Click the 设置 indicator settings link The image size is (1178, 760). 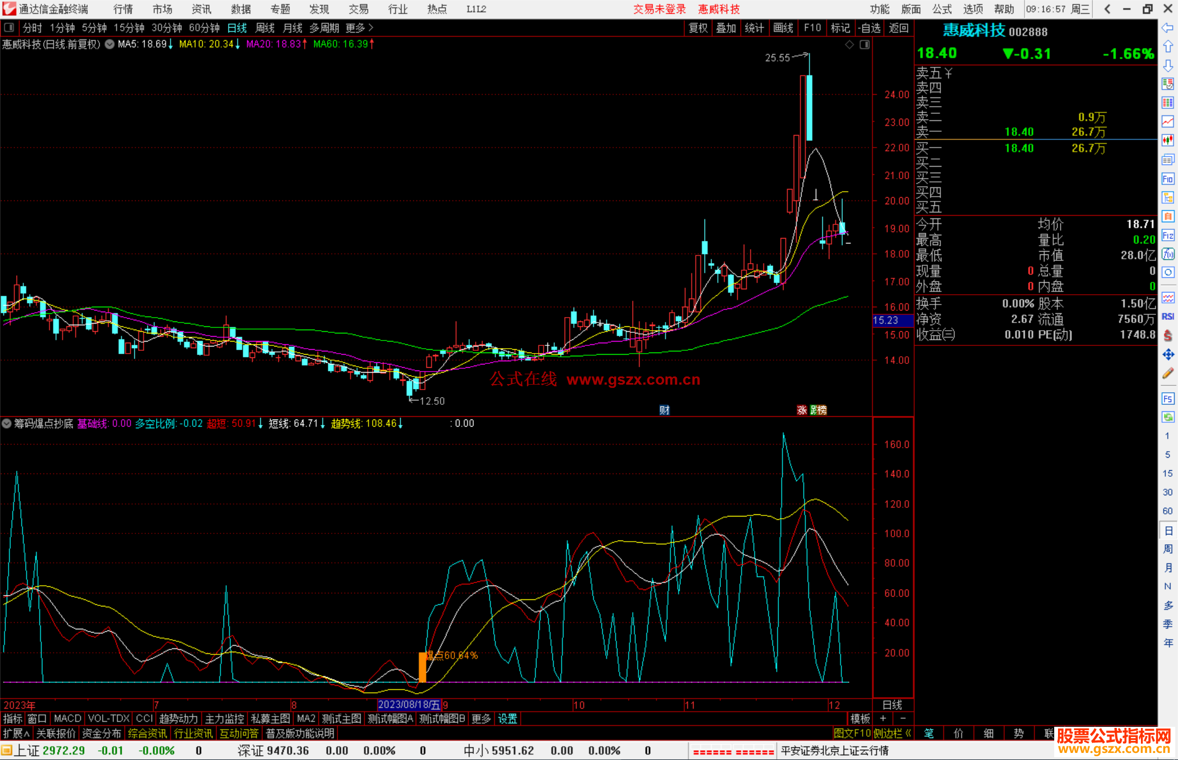[507, 719]
